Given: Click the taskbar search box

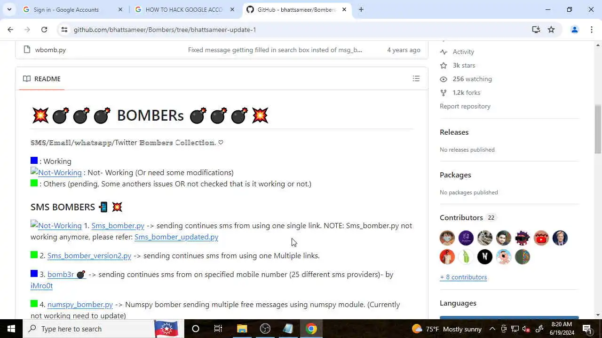Looking at the screenshot, I should click(x=103, y=329).
